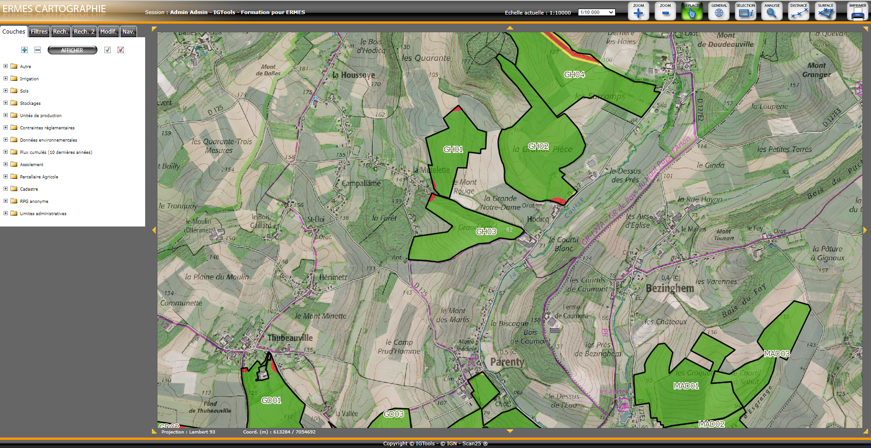The width and height of the screenshot is (871, 448).
Task: Uncheck all layers with the crossed checkbox
Action: pos(121,50)
